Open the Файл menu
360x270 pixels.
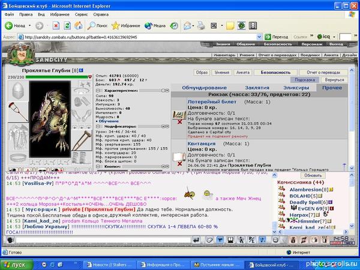coord(10,14)
